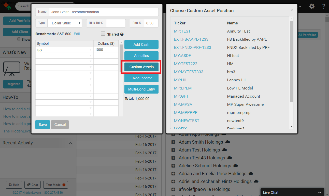This screenshot has height=196, width=329.
Task: Collapse the Live Chat panel
Action: (319, 192)
